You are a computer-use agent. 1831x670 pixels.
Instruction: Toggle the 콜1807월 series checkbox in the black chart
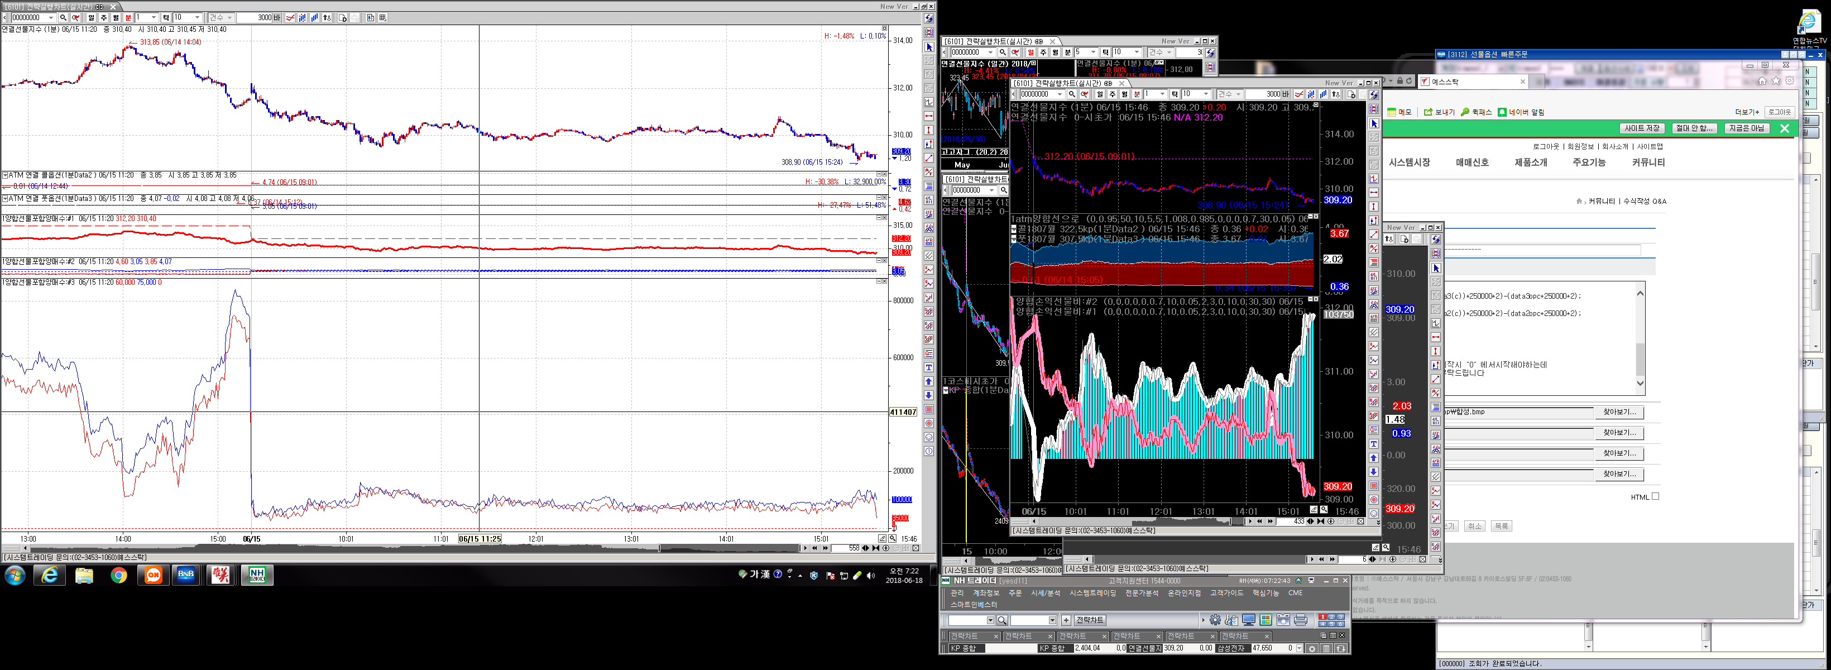1014,229
